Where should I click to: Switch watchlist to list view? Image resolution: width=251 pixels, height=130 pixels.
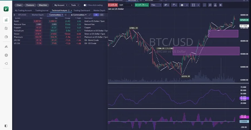[x=96, y=15]
